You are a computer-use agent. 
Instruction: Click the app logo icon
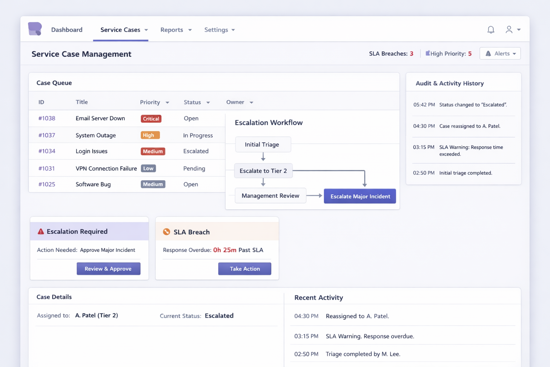[x=35, y=29]
